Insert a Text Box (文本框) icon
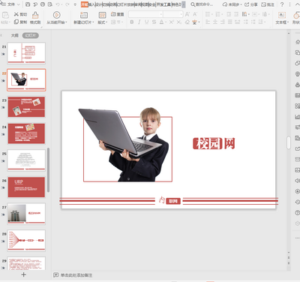 click(x=282, y=15)
